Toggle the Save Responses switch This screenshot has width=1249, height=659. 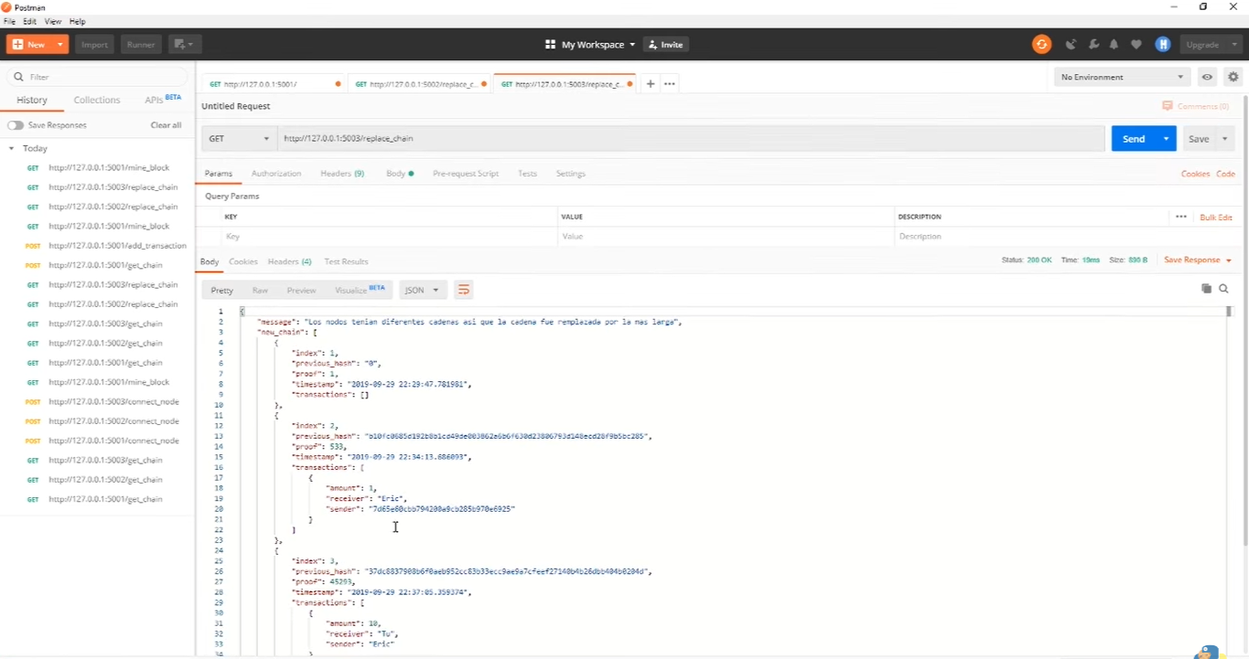click(16, 125)
